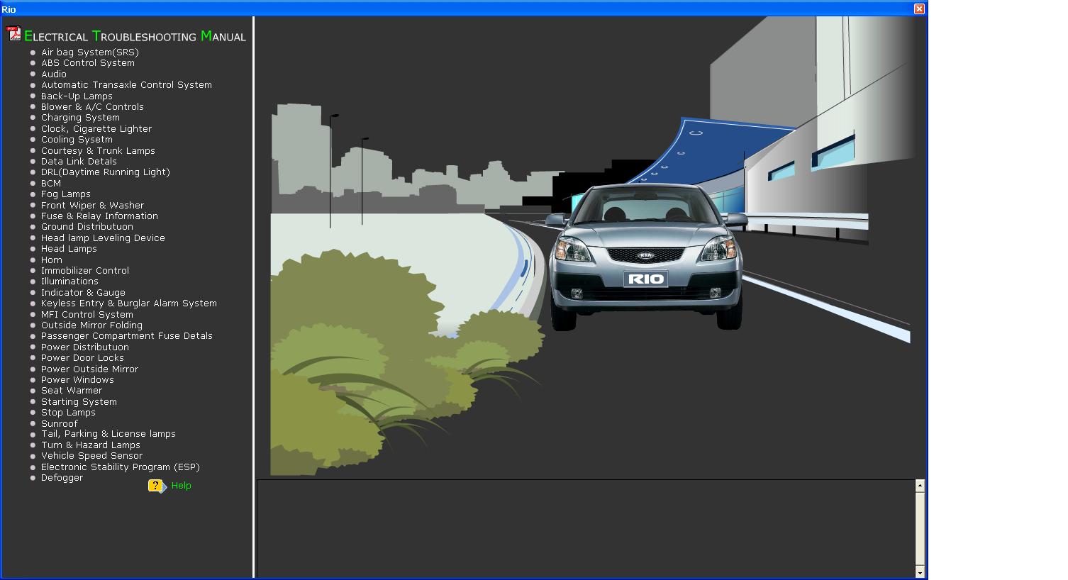Select Back-Up Lamps entry
This screenshot has height=580, width=1068.
pos(77,96)
